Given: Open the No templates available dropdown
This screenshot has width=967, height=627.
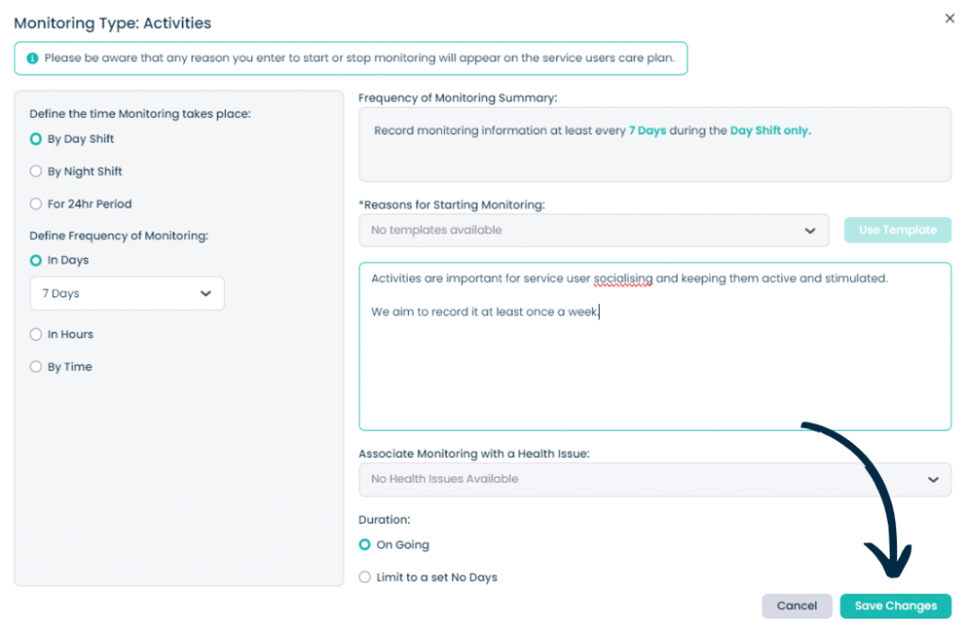Looking at the screenshot, I should coord(593,230).
